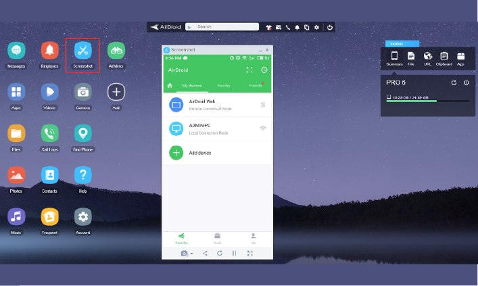Viewport: 478px width, 286px height.
Task: Select the AirDroid Web device row
Action: pos(217,105)
